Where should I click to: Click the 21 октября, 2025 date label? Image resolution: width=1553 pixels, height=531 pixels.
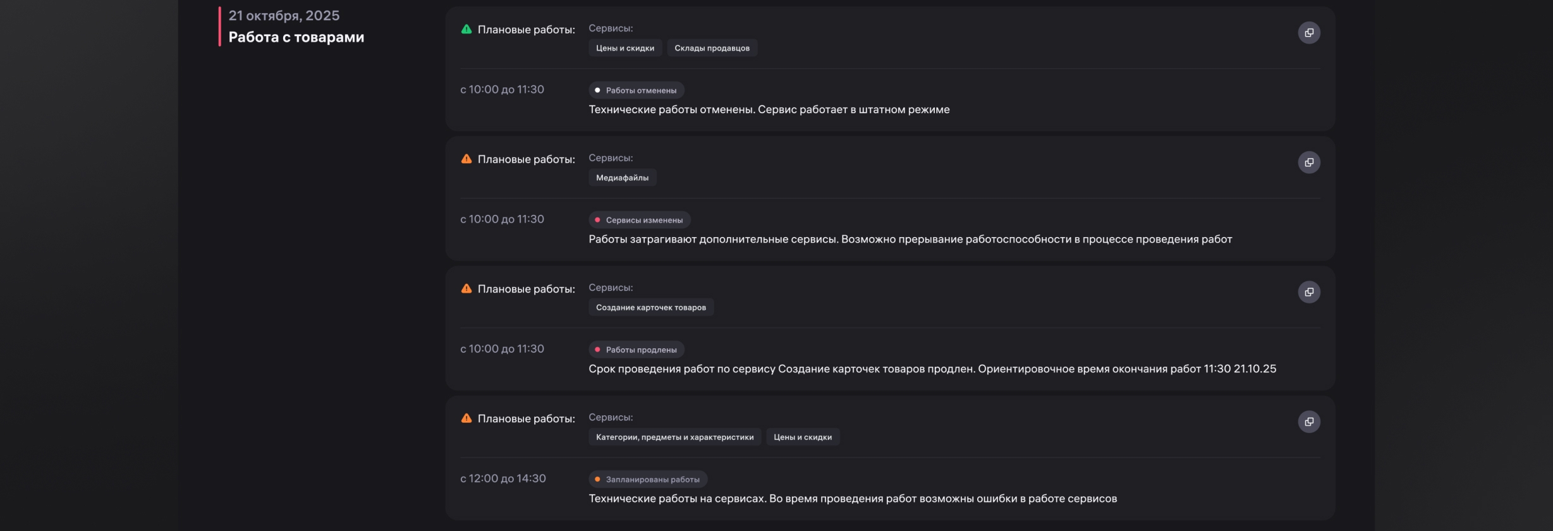tap(284, 16)
